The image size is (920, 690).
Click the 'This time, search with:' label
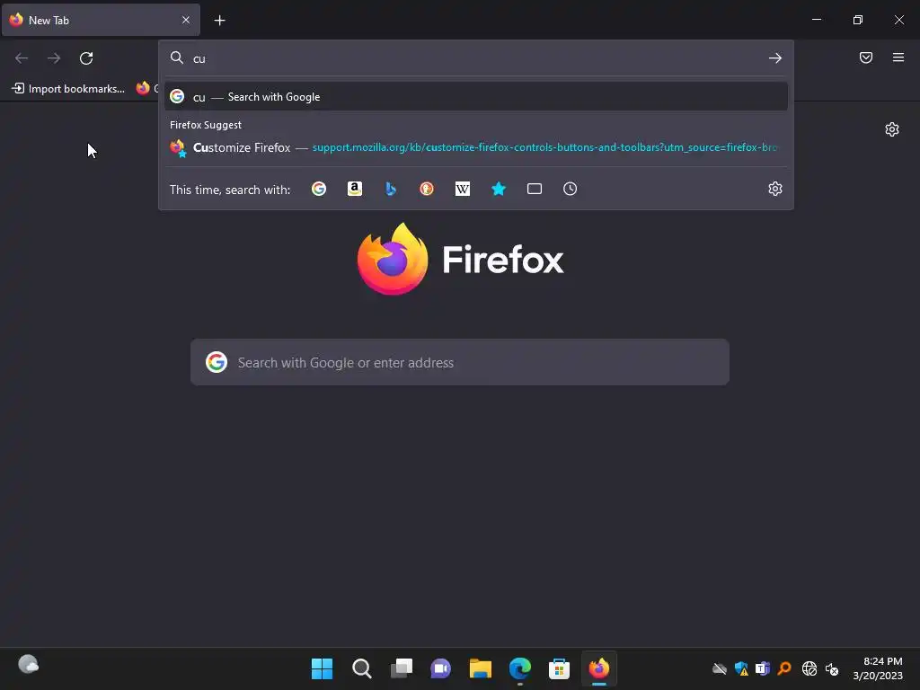point(230,190)
